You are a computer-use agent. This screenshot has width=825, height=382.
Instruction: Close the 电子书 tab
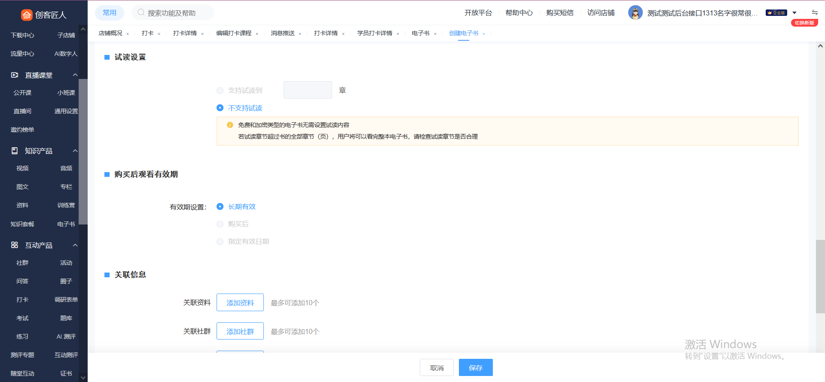(x=435, y=34)
